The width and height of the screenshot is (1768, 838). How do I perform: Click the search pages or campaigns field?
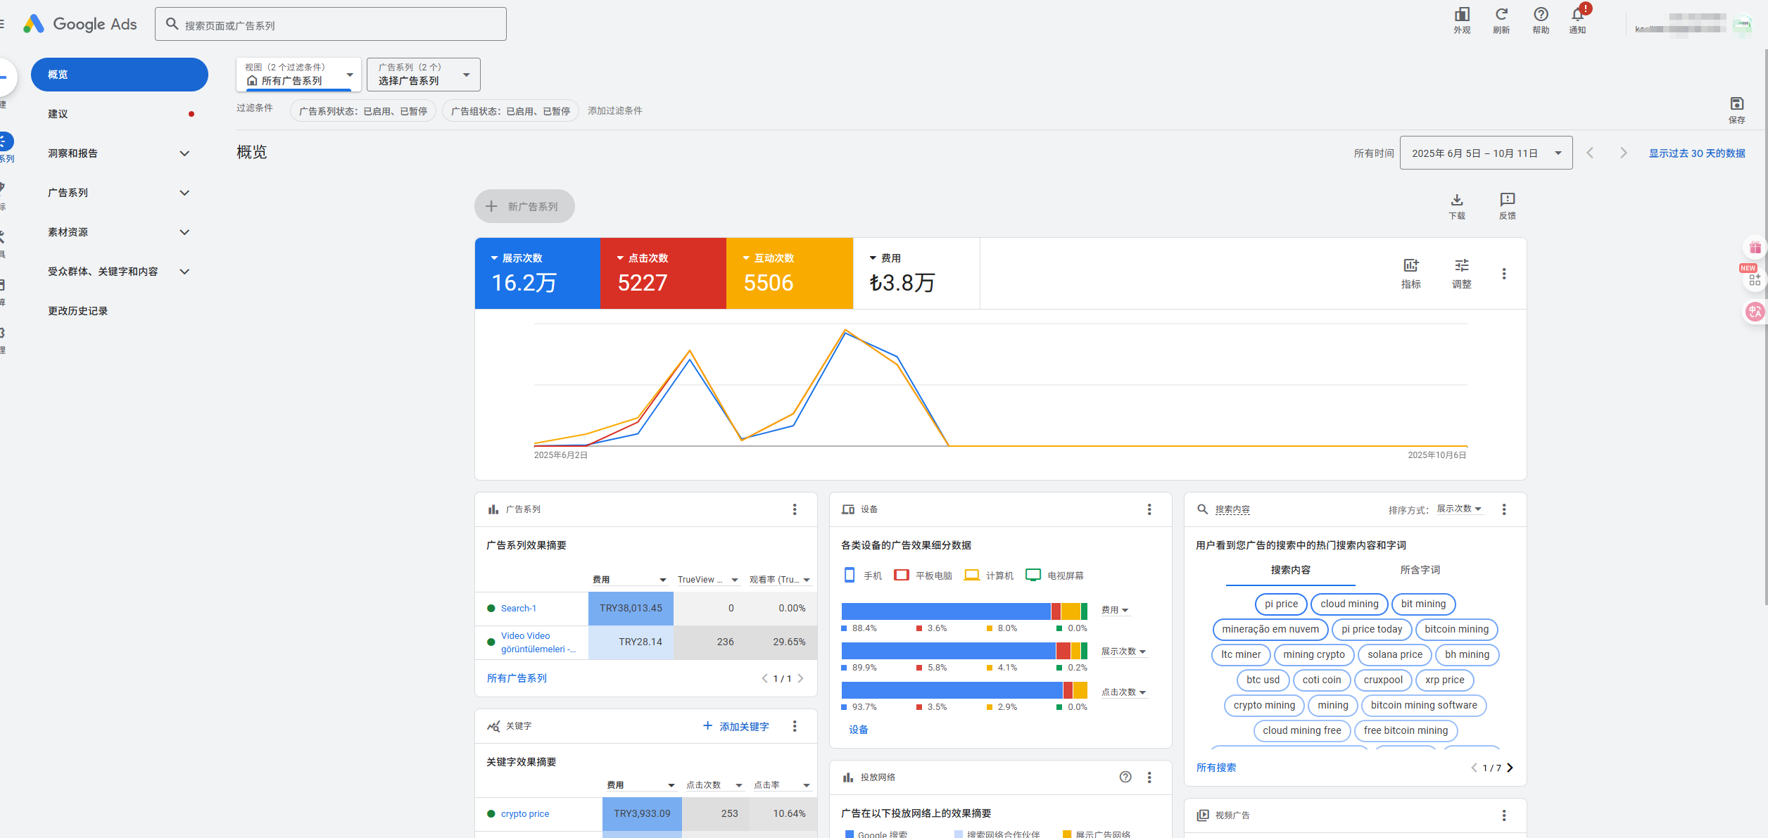coord(331,25)
